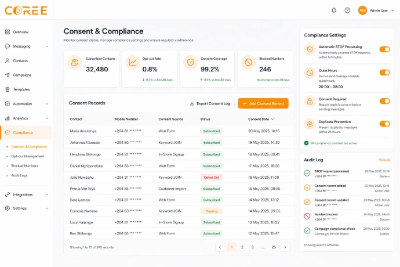Click the Analytics bar chart icon
400x267 pixels.
(8, 118)
